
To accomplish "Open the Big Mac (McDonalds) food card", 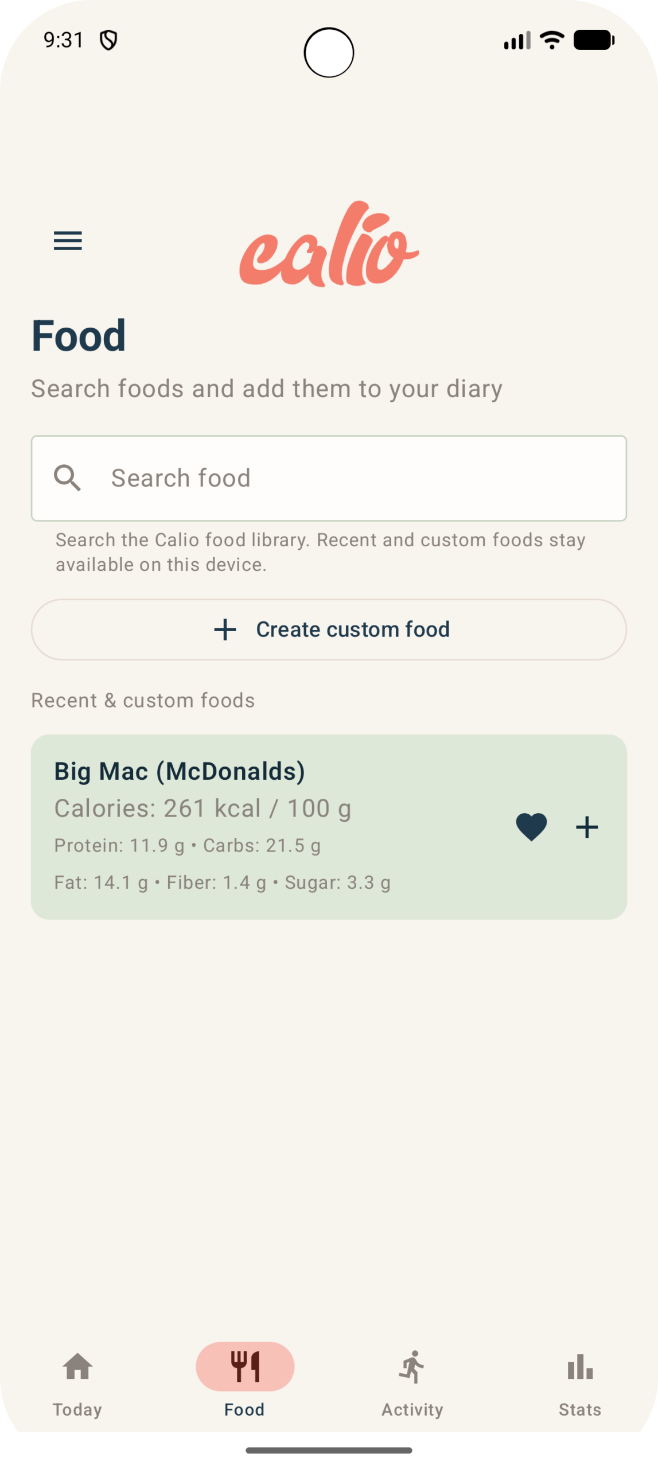I will coord(329,827).
